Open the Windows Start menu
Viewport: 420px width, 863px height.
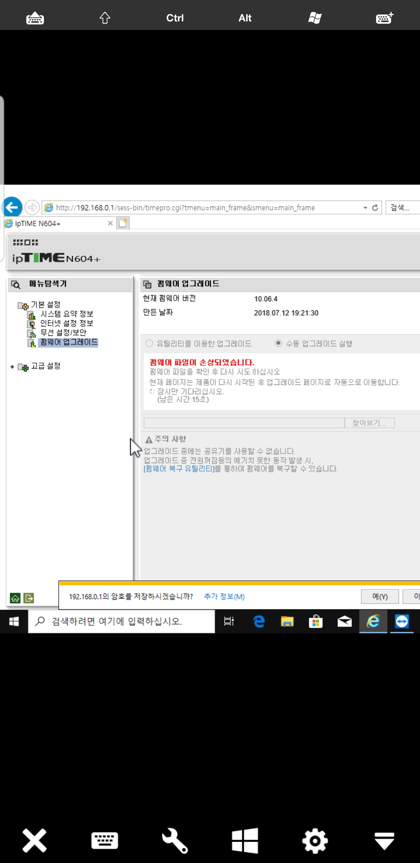[14, 621]
